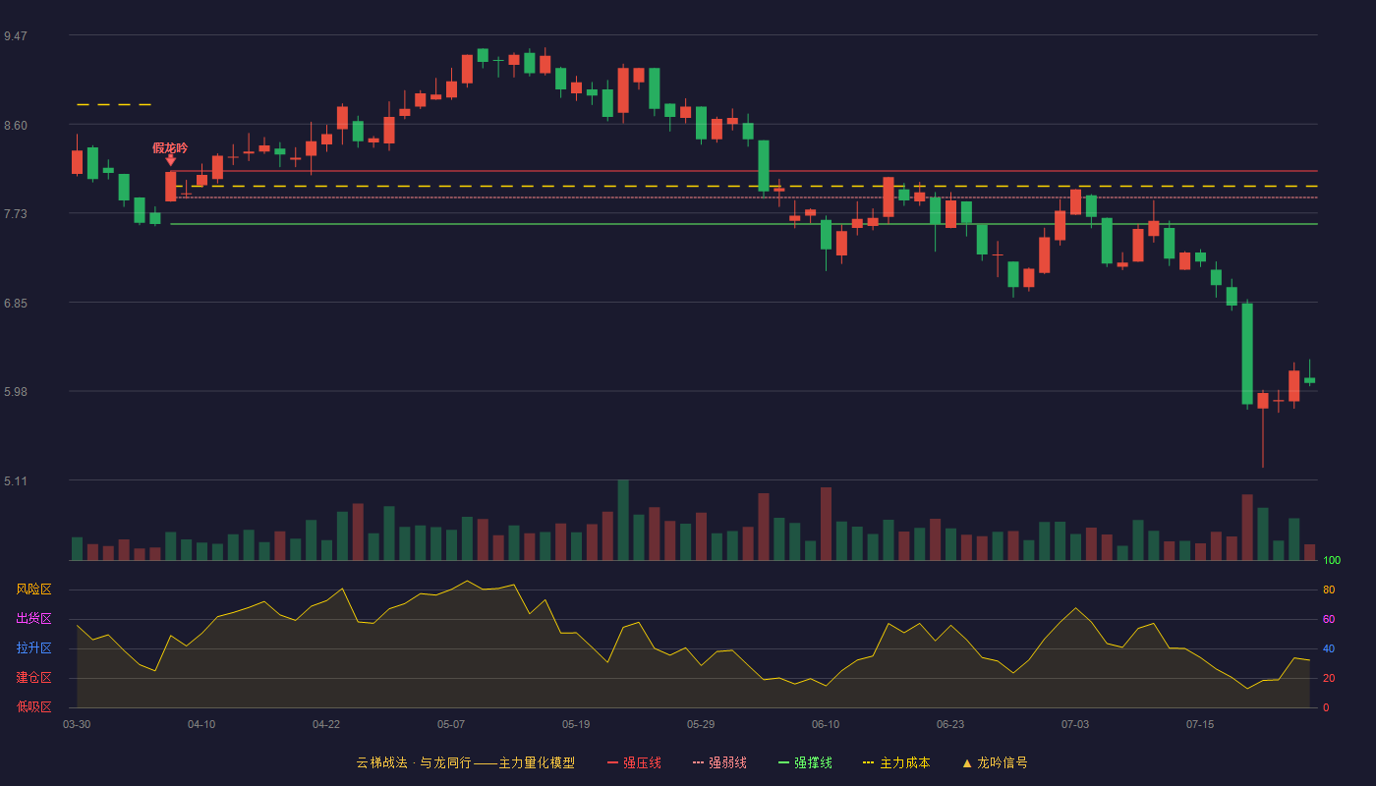1376x786 pixels.
Task: Toggle the 云梯战法 主力量化模型 legend entry
Action: 465,762
